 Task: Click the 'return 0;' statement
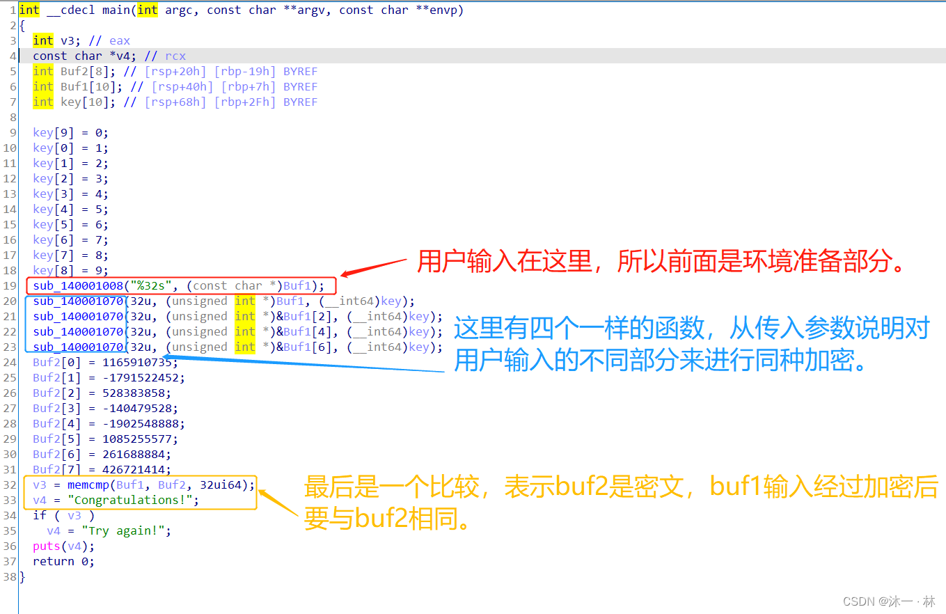(64, 561)
